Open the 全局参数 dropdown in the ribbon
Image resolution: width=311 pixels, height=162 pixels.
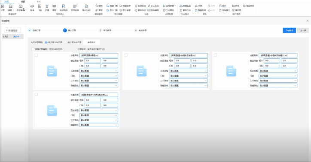169,6
